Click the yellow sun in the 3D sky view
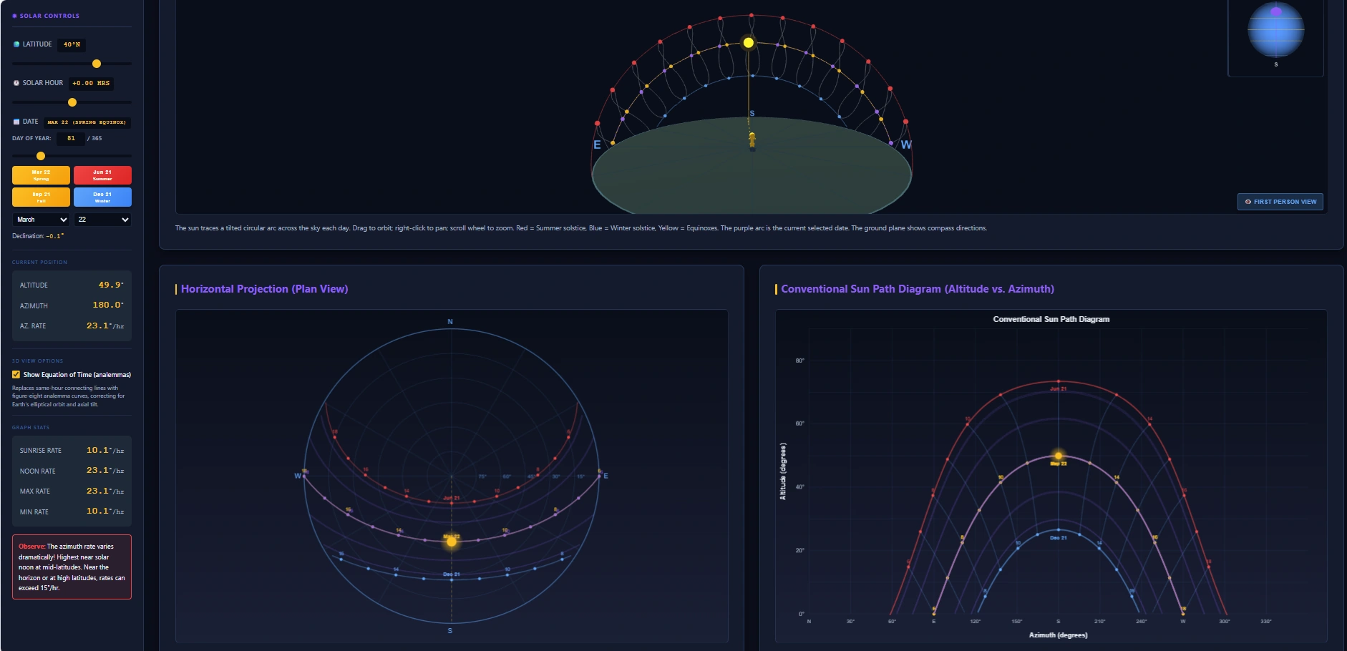 click(x=749, y=43)
